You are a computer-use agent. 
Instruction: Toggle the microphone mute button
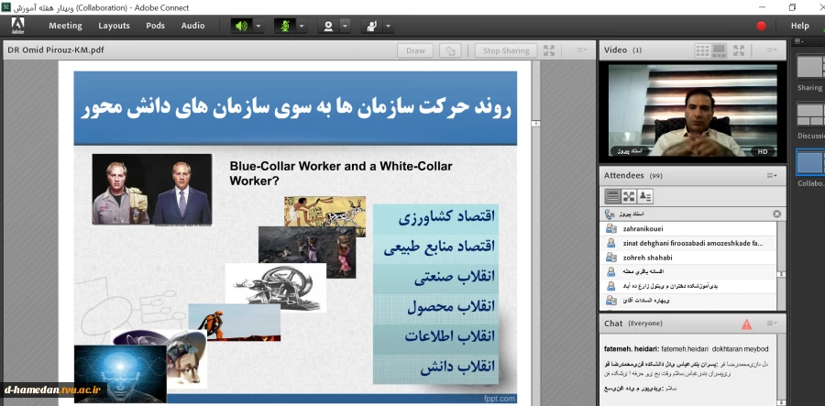(x=285, y=26)
